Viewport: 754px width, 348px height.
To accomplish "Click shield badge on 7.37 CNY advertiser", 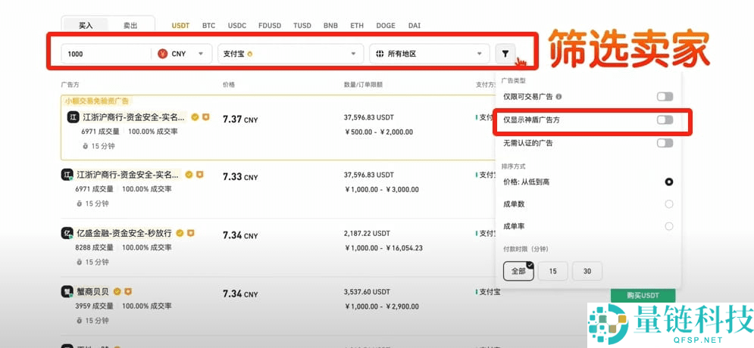I will pos(206,117).
